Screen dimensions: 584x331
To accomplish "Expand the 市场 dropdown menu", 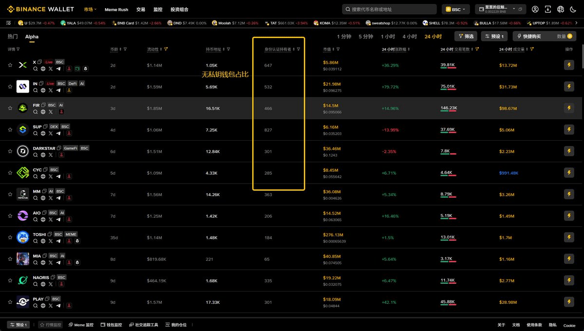I will [x=90, y=9].
